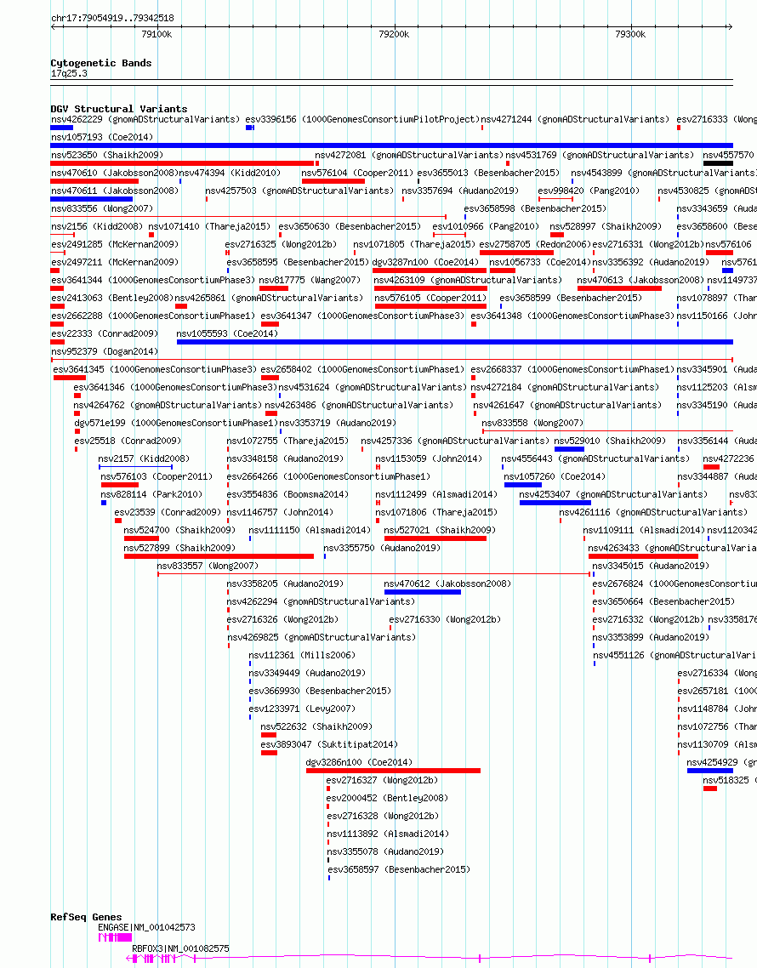
Task: Select nsv112361 (Mills2006) variant
Action: tap(303, 656)
